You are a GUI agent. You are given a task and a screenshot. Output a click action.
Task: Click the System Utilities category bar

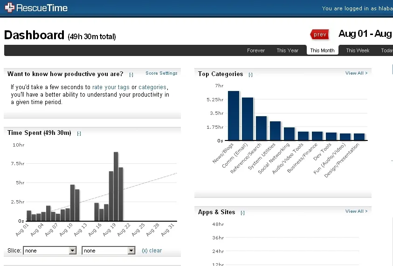pos(276,131)
